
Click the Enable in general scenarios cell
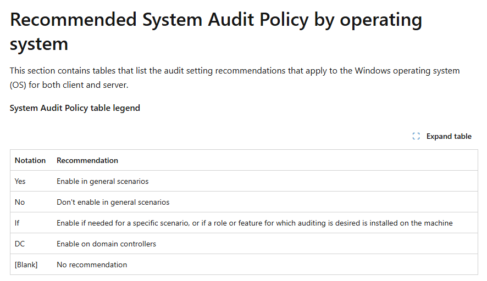[x=103, y=181]
